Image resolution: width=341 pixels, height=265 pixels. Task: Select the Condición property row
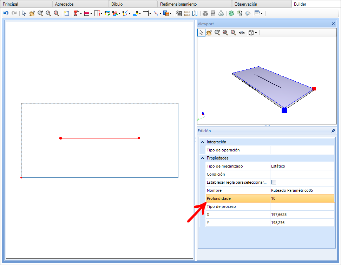click(x=270, y=174)
